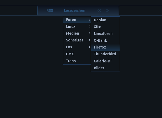
Task: Expand the Linux bookmark folder
Action: pos(77,26)
